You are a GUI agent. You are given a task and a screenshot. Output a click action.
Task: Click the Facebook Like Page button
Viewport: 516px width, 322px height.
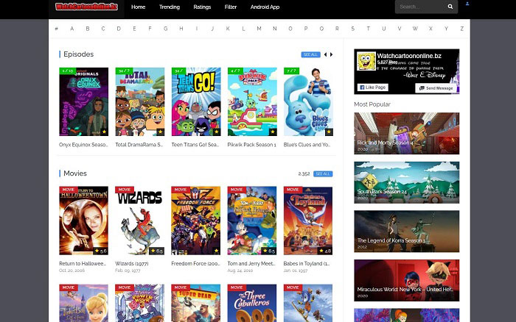tap(372, 87)
